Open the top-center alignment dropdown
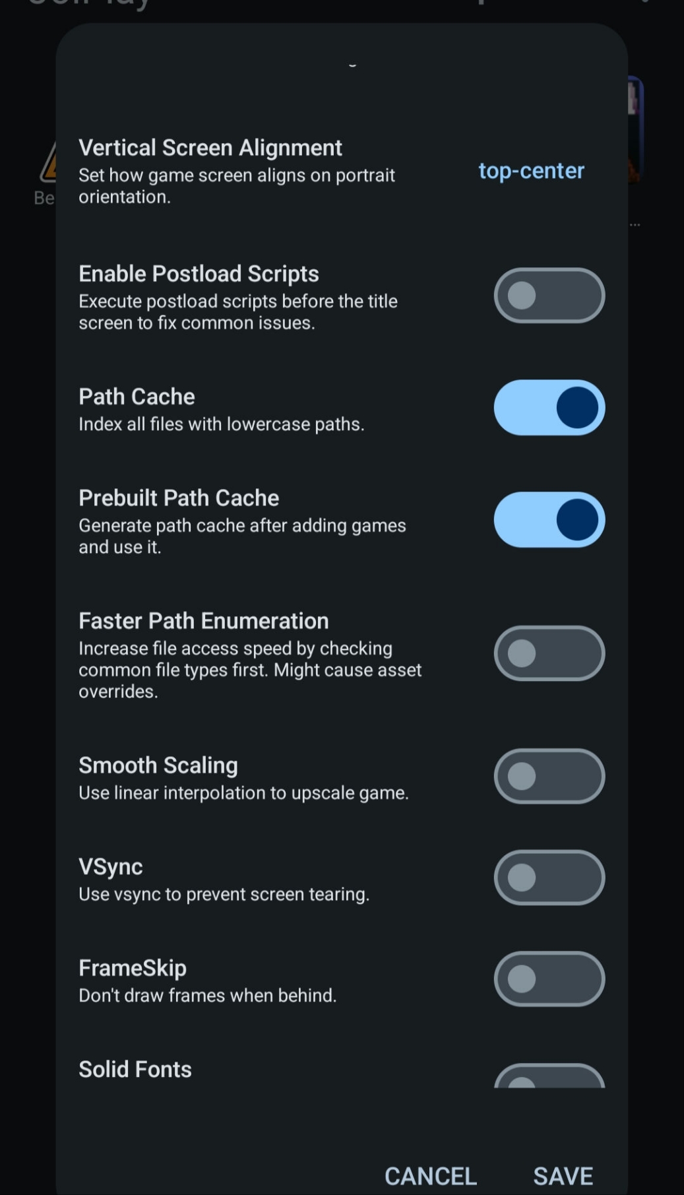The width and height of the screenshot is (684, 1195). (x=532, y=171)
